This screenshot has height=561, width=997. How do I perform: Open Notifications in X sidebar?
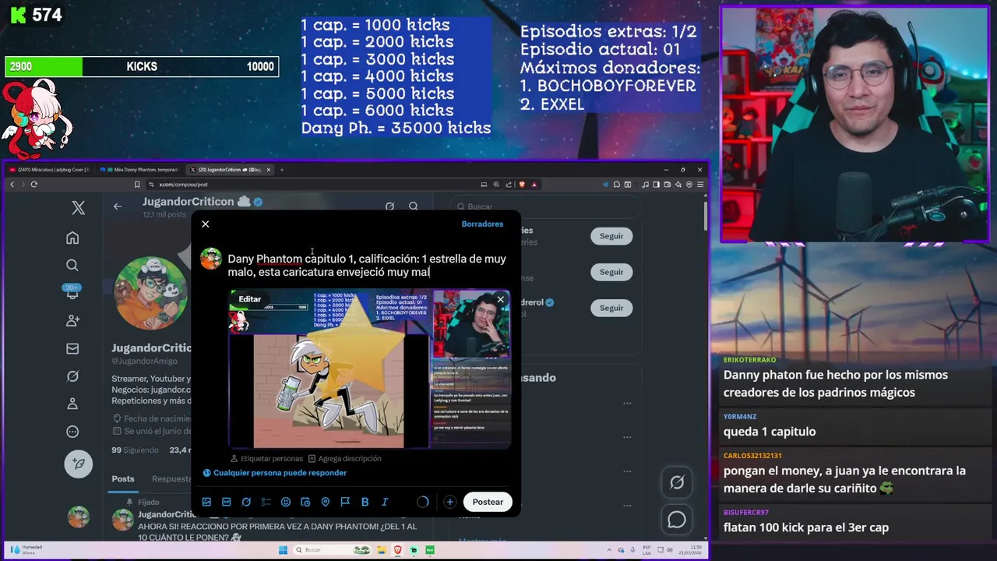point(72,293)
